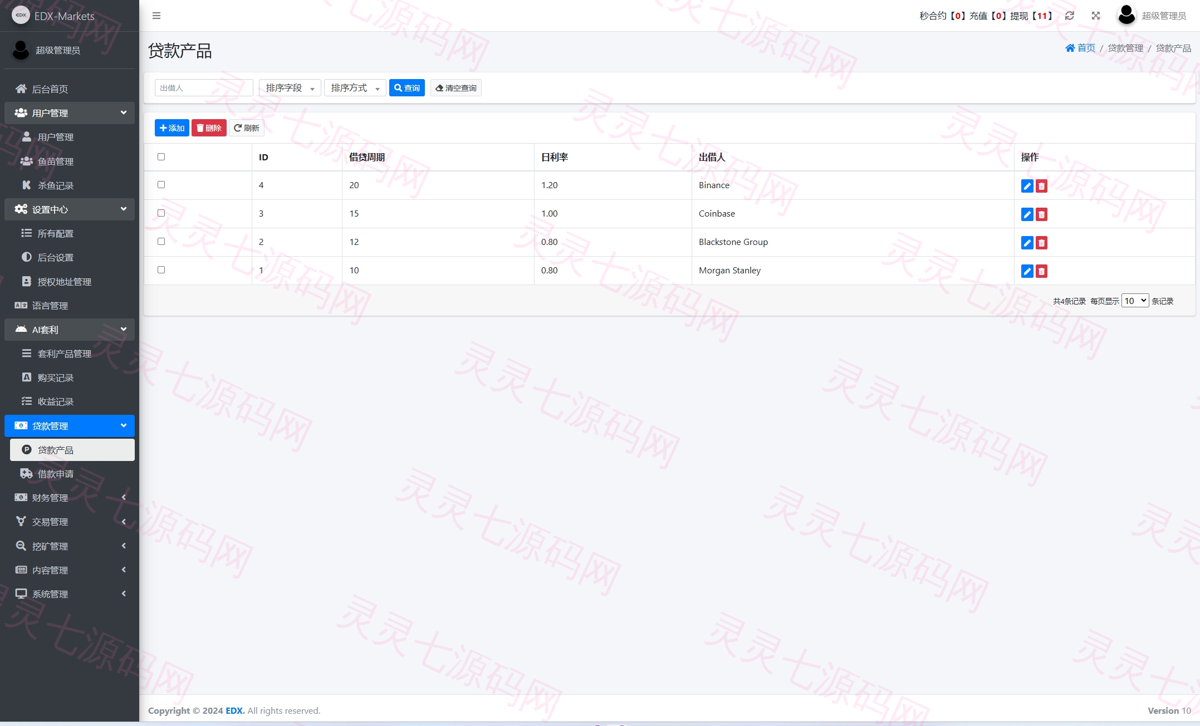
Task: Check the box for Morgan Stanley row
Action: coord(161,269)
